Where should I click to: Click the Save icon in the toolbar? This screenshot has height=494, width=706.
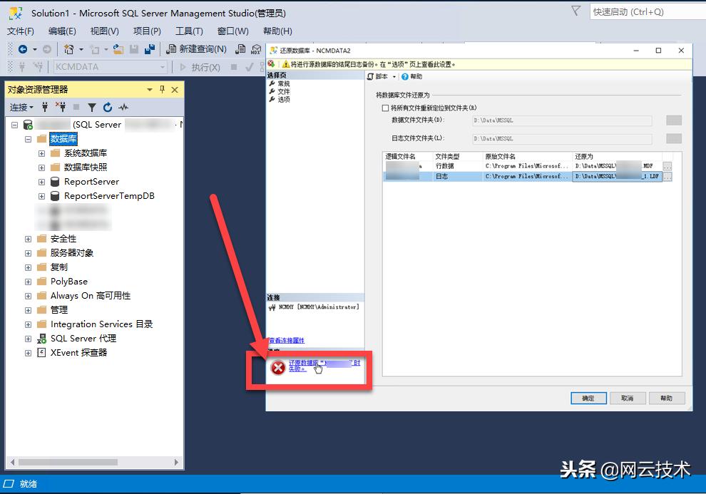click(x=132, y=49)
